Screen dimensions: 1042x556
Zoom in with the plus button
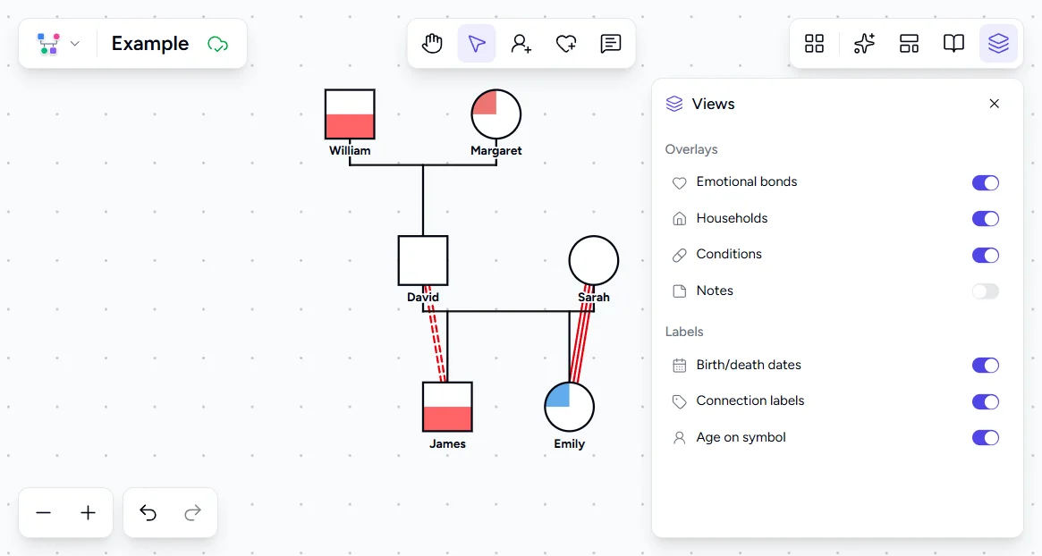88,513
